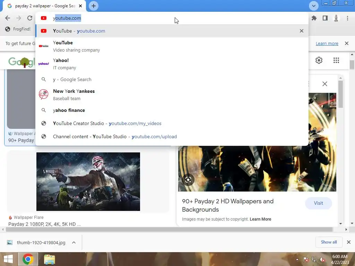Click the horizontal page scrollbar
This screenshot has height=266, width=355.
pos(169,229)
